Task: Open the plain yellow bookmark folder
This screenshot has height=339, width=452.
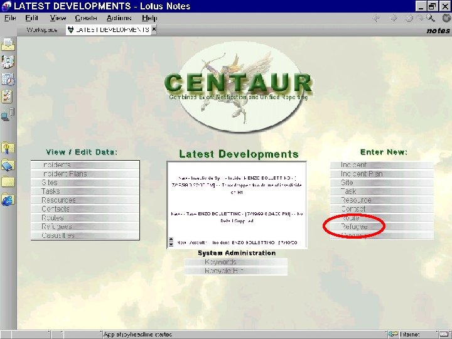Action: click(8, 182)
